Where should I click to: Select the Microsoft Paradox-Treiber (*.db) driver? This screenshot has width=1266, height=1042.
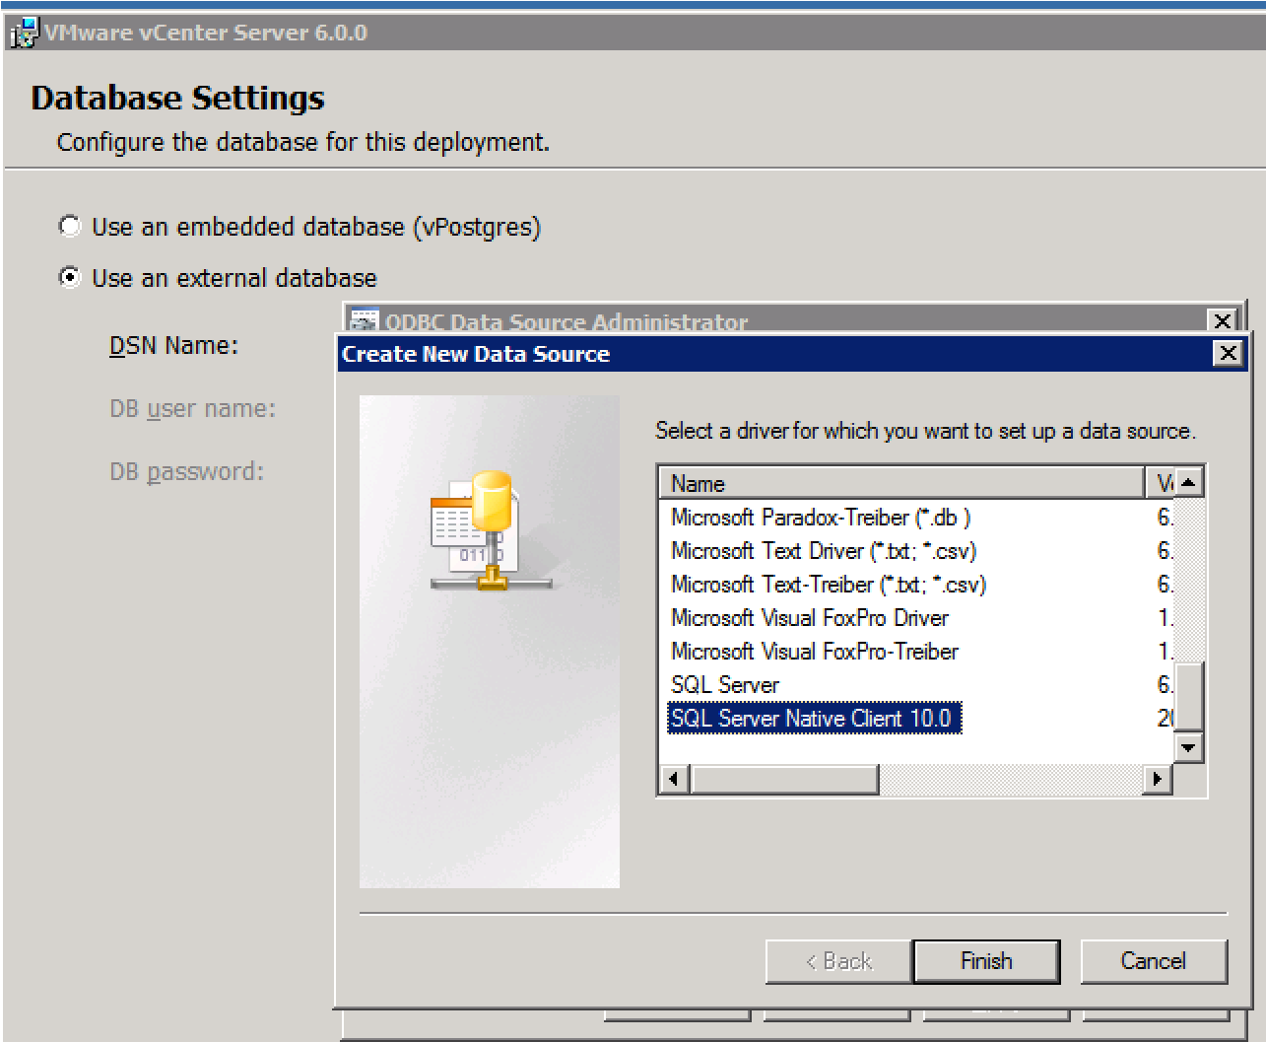[x=821, y=518]
